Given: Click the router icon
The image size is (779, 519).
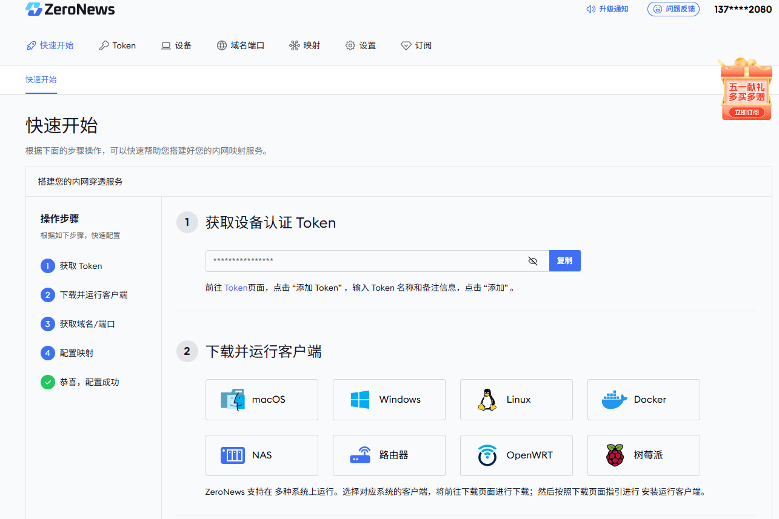Looking at the screenshot, I should tap(360, 455).
